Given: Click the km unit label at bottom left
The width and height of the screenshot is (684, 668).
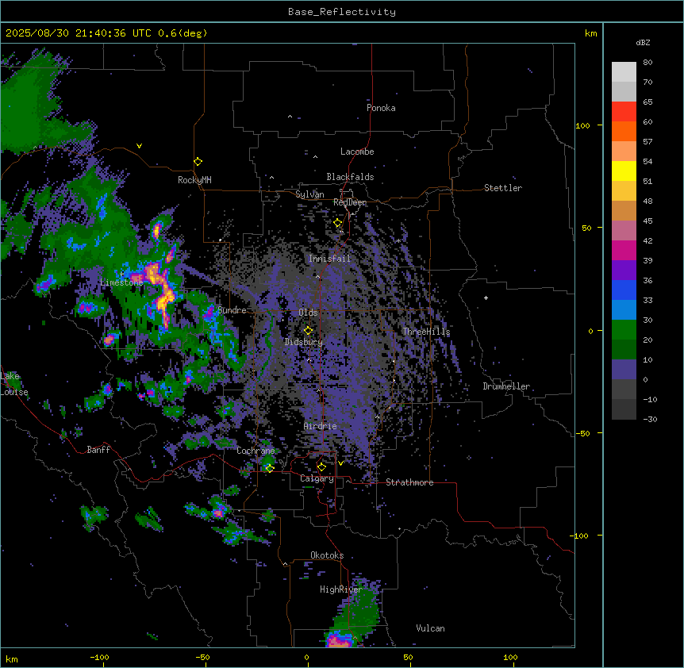Looking at the screenshot, I should (x=12, y=658).
